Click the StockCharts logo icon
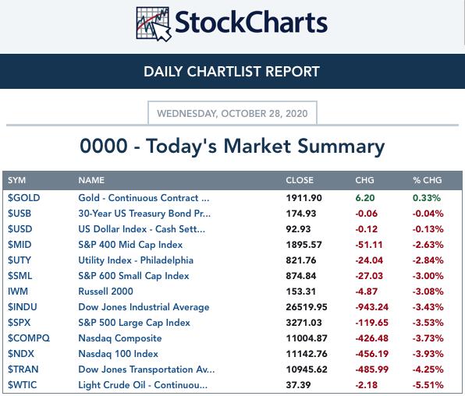Screen dimensions: 465x396 (154, 24)
